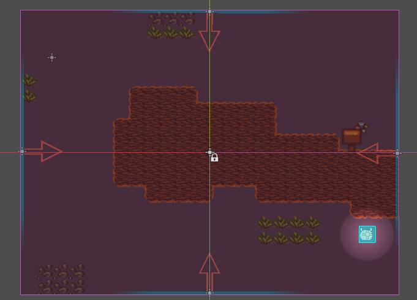Image resolution: width=417 pixels, height=300 pixels.
Task: Select the rock cluster at the top
Action: tap(171, 19)
